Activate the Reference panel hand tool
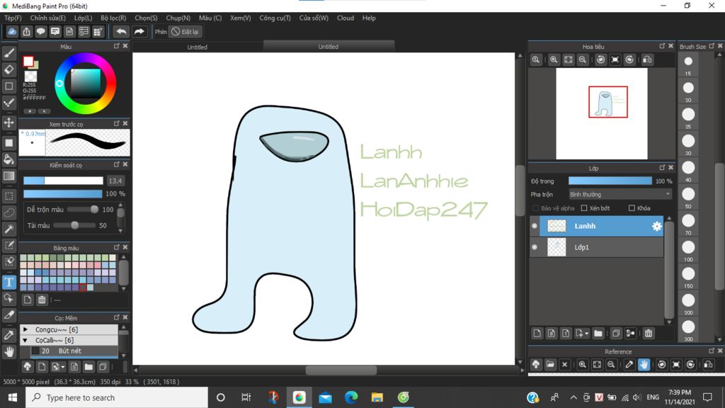The width and height of the screenshot is (725, 408). [x=644, y=365]
